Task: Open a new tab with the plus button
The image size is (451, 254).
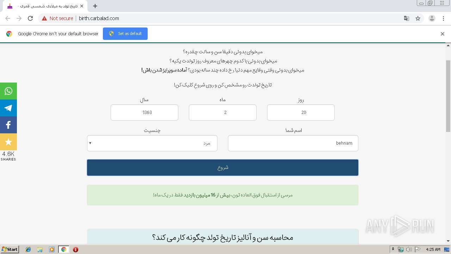Action: 95,6
